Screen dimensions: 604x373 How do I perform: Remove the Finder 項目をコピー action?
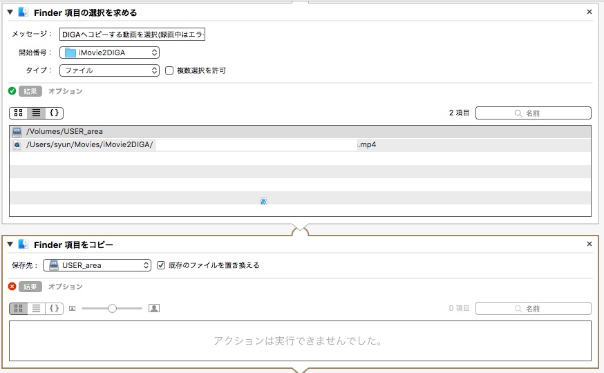point(589,244)
